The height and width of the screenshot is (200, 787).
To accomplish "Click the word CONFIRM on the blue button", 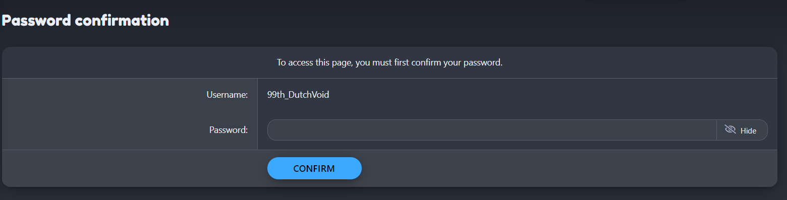I will [314, 168].
